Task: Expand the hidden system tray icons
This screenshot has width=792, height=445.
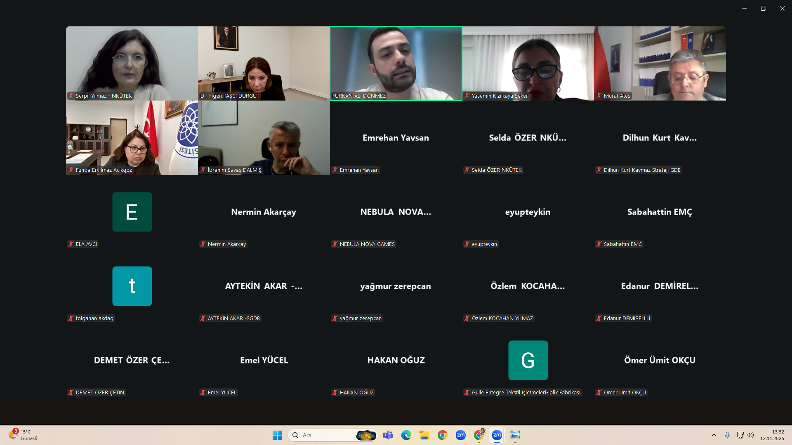Action: click(x=714, y=435)
